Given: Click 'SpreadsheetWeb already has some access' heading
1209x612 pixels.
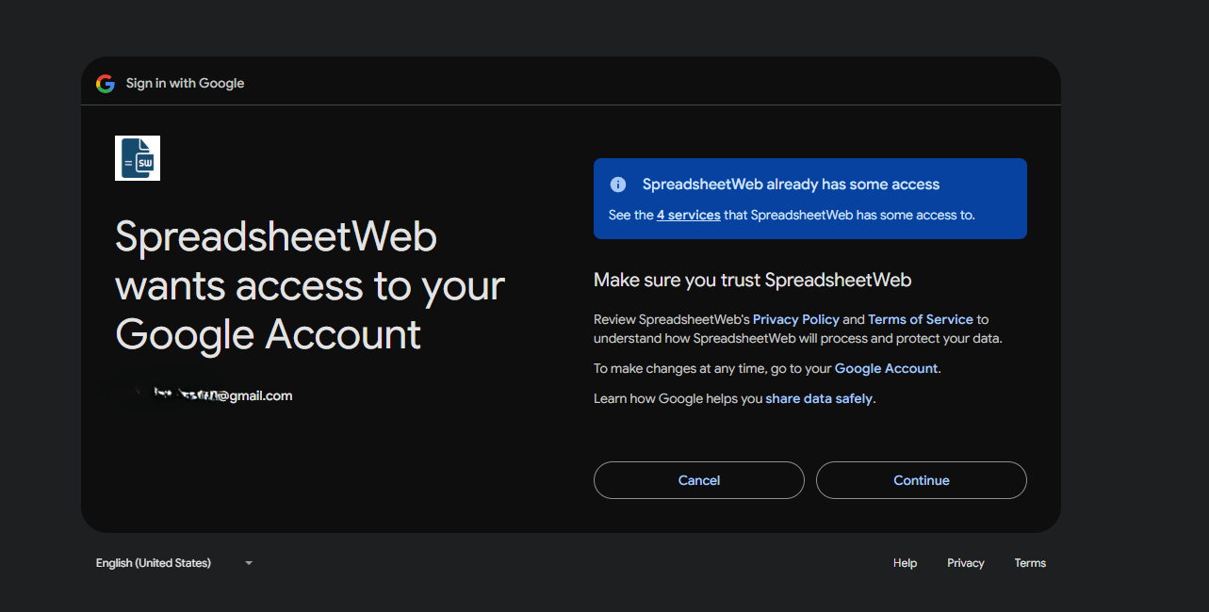Looking at the screenshot, I should (791, 185).
